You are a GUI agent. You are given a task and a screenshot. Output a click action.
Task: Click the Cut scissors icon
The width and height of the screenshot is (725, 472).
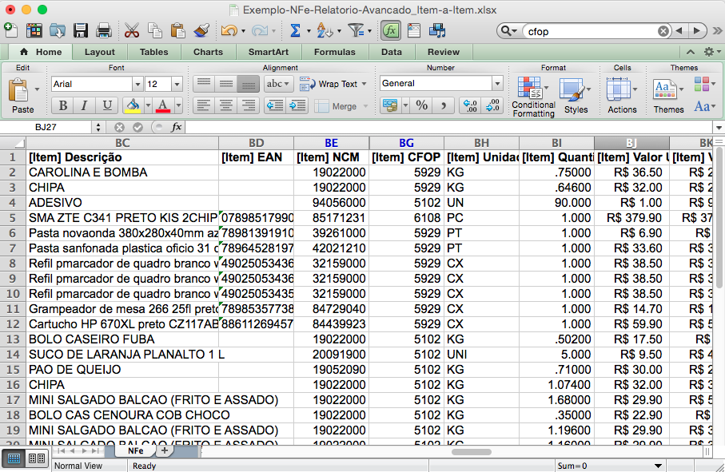132,30
